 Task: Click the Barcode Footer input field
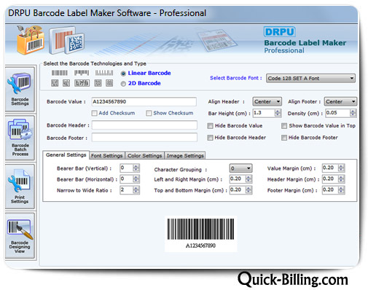pos(144,138)
